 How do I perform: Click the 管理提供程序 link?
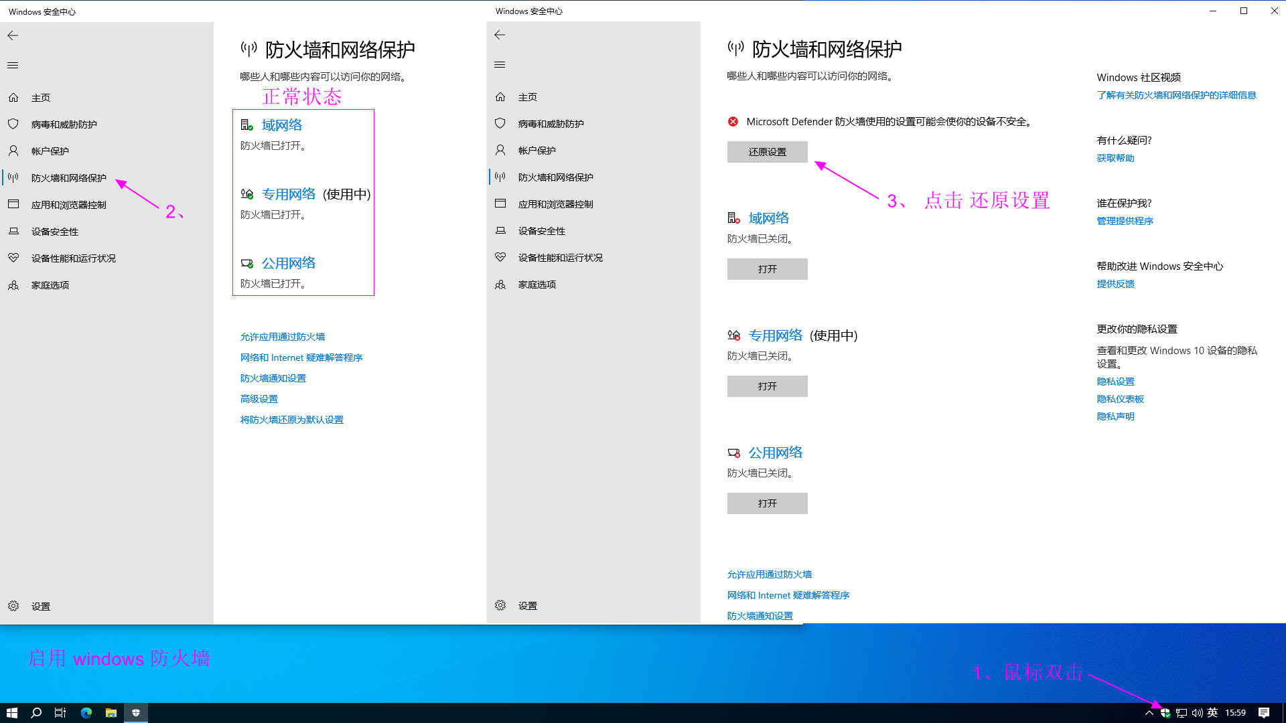1125,221
